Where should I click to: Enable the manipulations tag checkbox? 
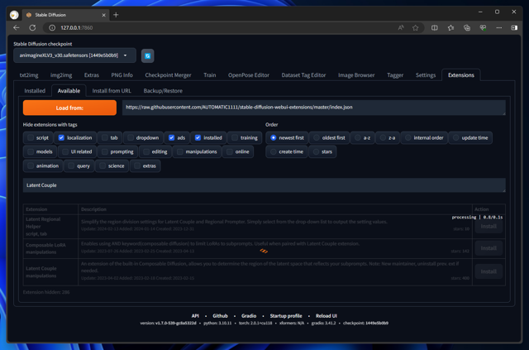click(180, 151)
